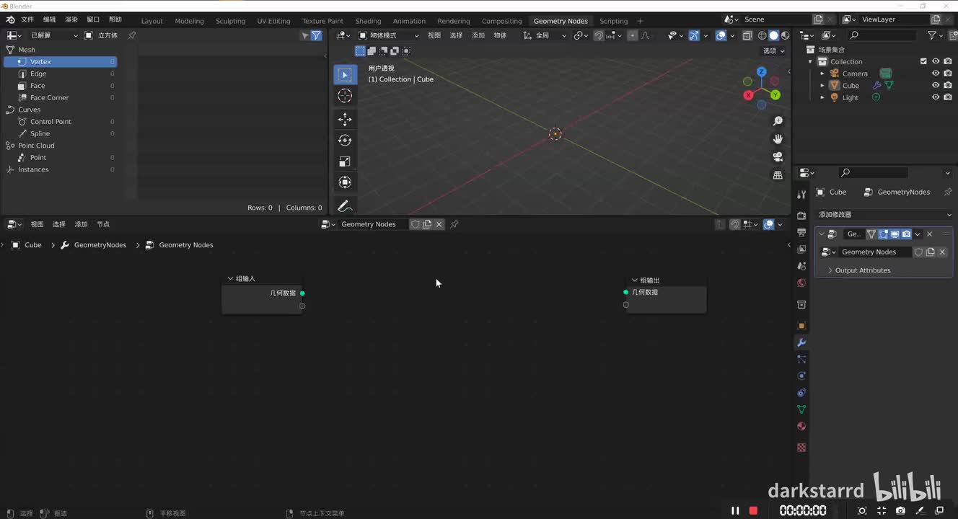This screenshot has width=958, height=519.
Task: Click the Cube breadcrumb in node editor
Action: click(33, 245)
